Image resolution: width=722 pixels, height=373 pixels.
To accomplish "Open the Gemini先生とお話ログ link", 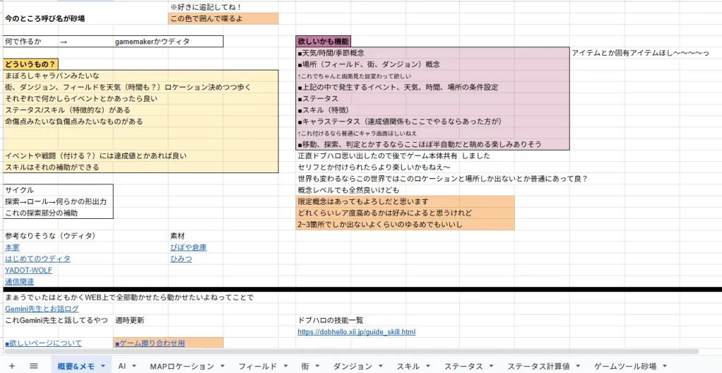I will (x=42, y=309).
